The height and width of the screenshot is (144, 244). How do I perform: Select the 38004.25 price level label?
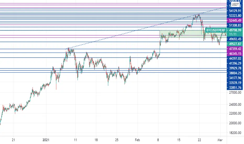click(x=235, y=73)
